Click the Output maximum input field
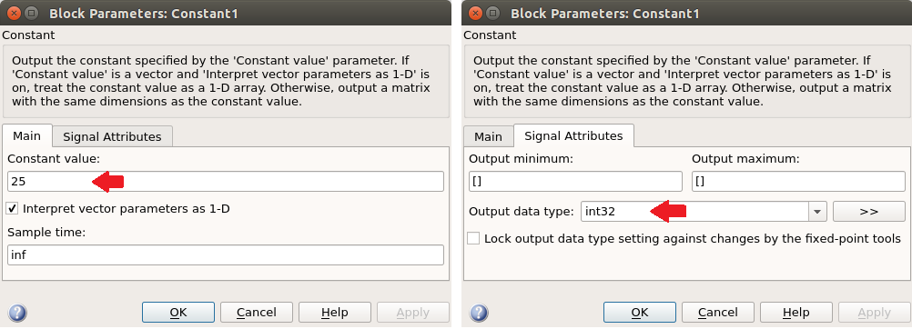Viewport: 912px width, 329px height. coord(798,182)
